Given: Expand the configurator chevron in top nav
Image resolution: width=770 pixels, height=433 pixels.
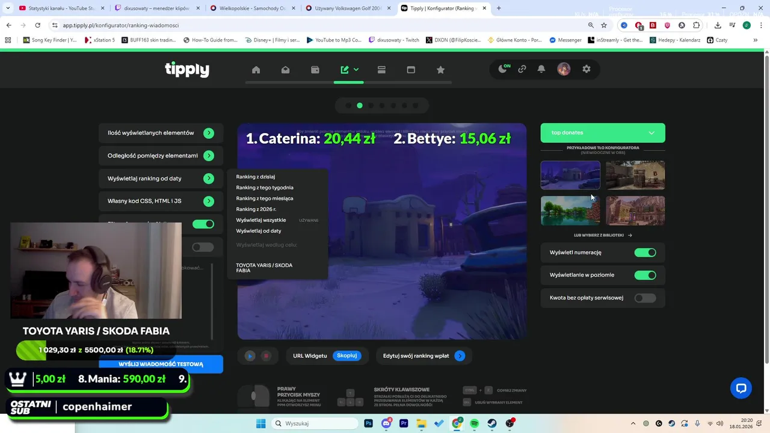Looking at the screenshot, I should click(356, 70).
